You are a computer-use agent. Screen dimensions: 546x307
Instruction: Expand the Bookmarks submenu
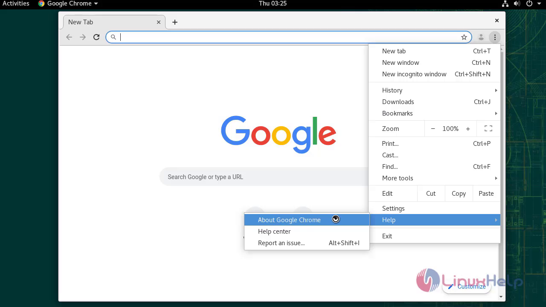pos(434,113)
